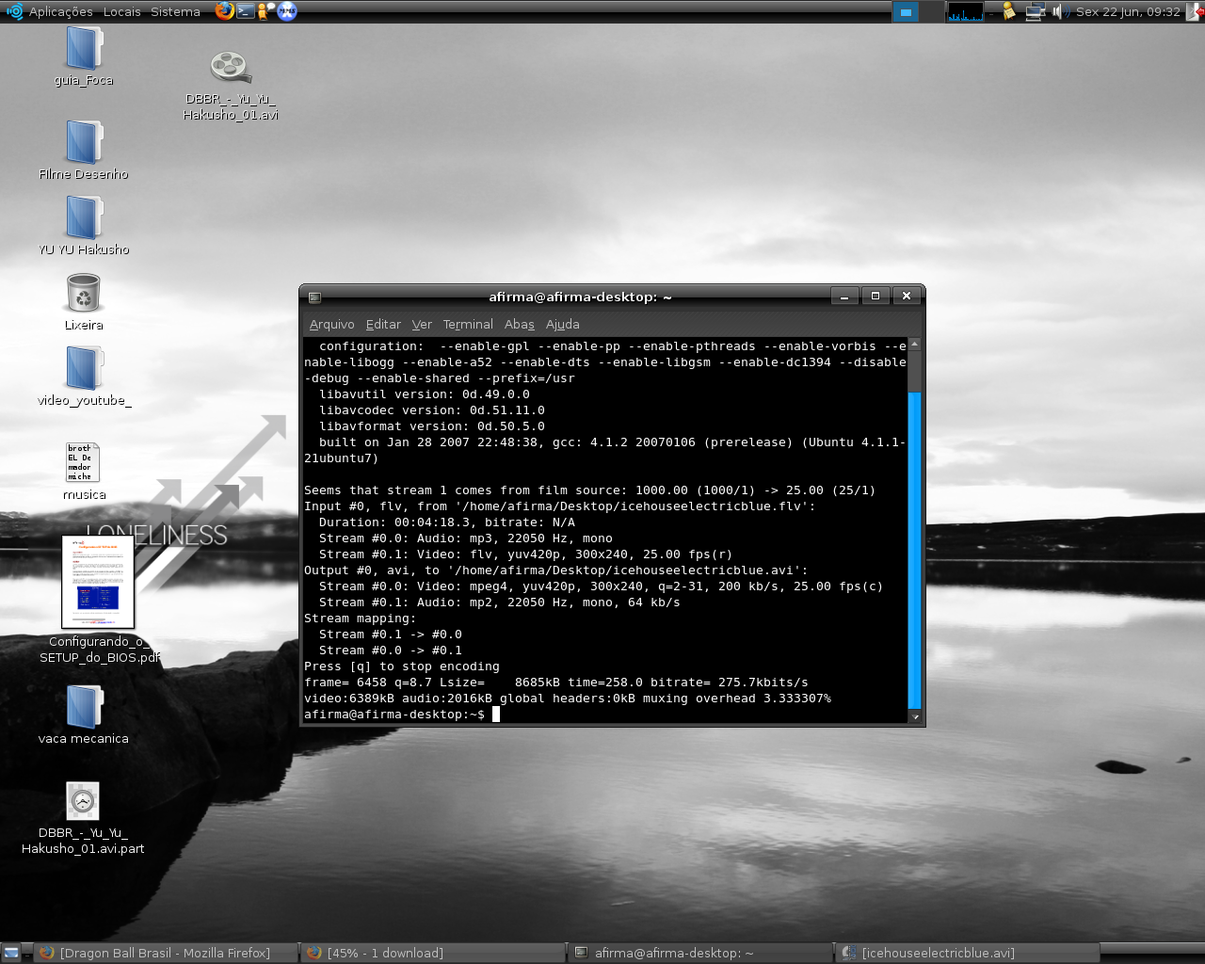This screenshot has height=964, width=1205.
Task: Click the logout door icon
Action: click(x=1194, y=11)
